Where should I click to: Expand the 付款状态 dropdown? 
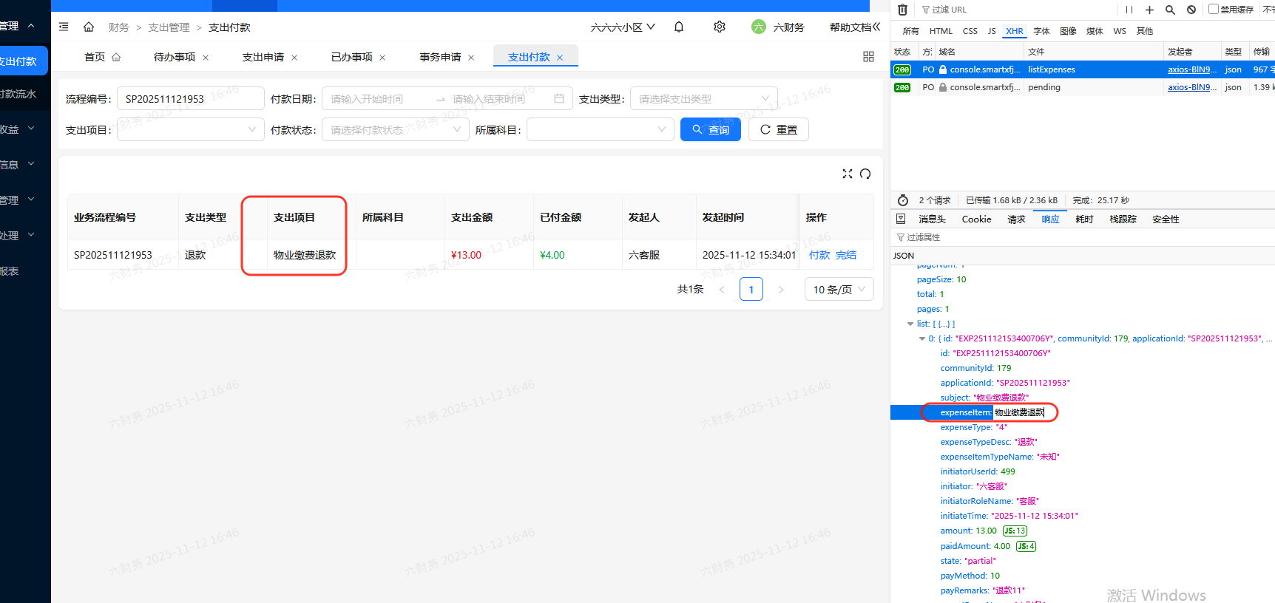395,130
